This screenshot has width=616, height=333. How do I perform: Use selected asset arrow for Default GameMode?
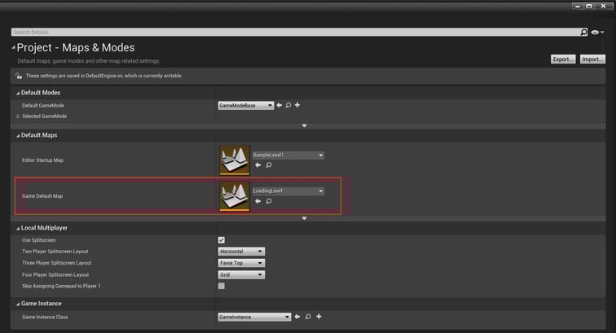tap(279, 105)
